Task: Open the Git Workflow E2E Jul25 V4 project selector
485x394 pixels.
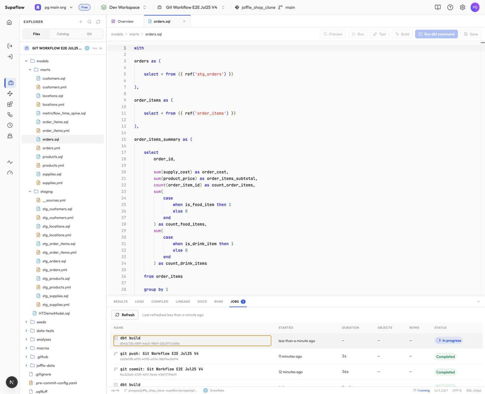Action: point(191,7)
